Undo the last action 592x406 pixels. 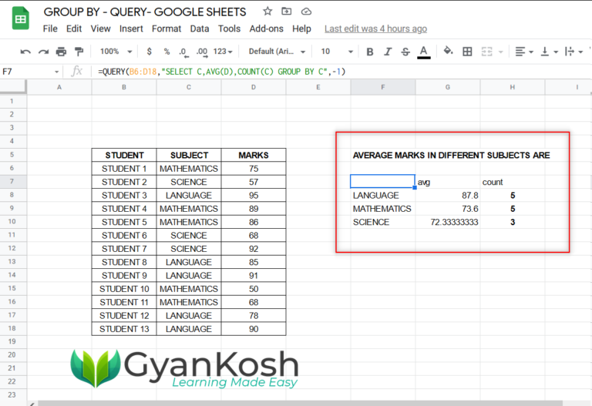pos(25,52)
